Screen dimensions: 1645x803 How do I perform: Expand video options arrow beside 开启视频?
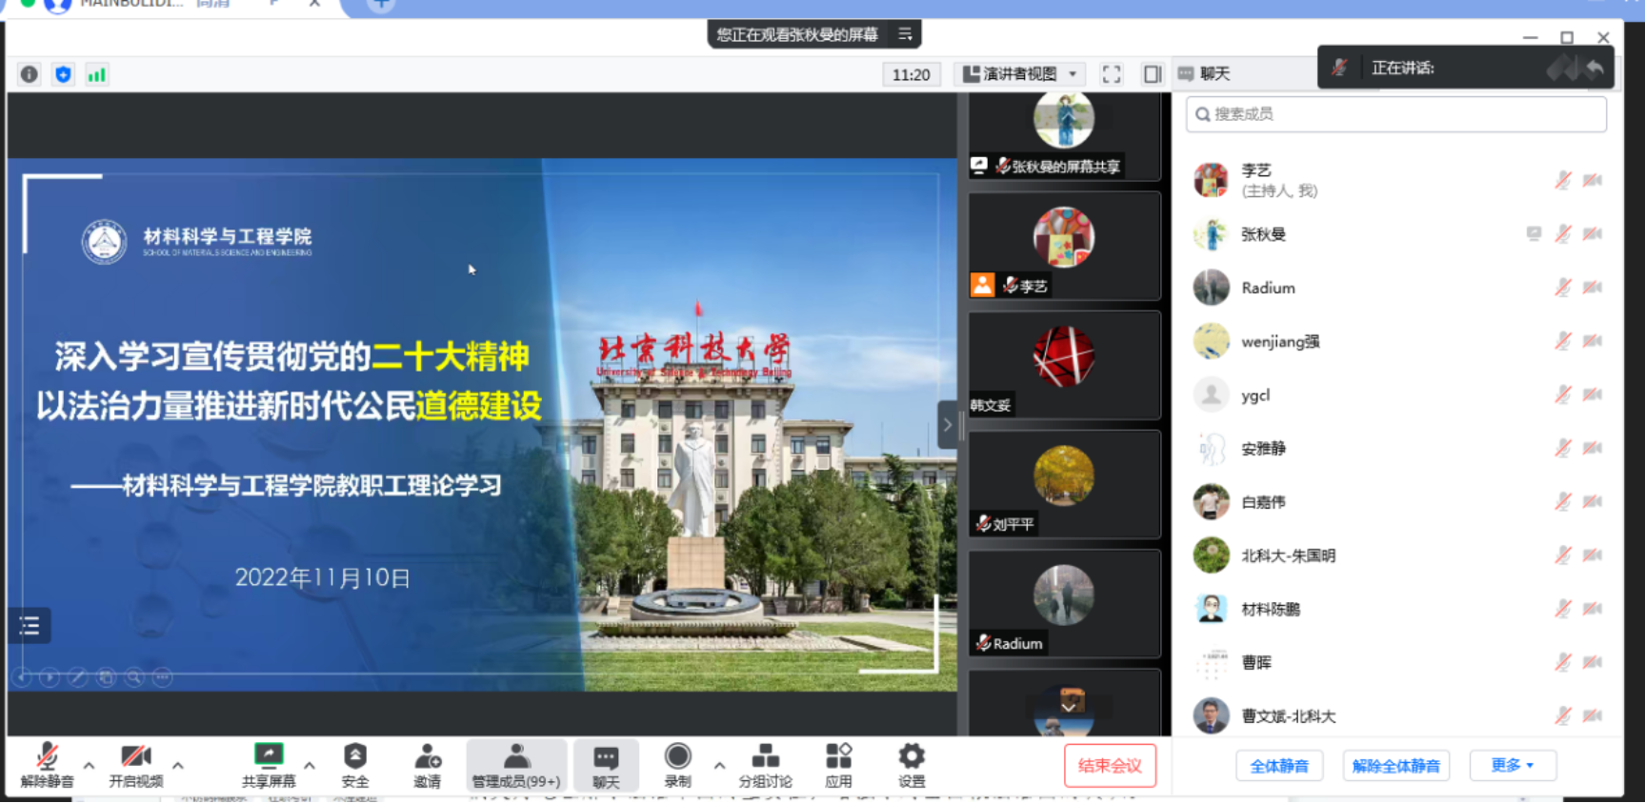tap(178, 765)
